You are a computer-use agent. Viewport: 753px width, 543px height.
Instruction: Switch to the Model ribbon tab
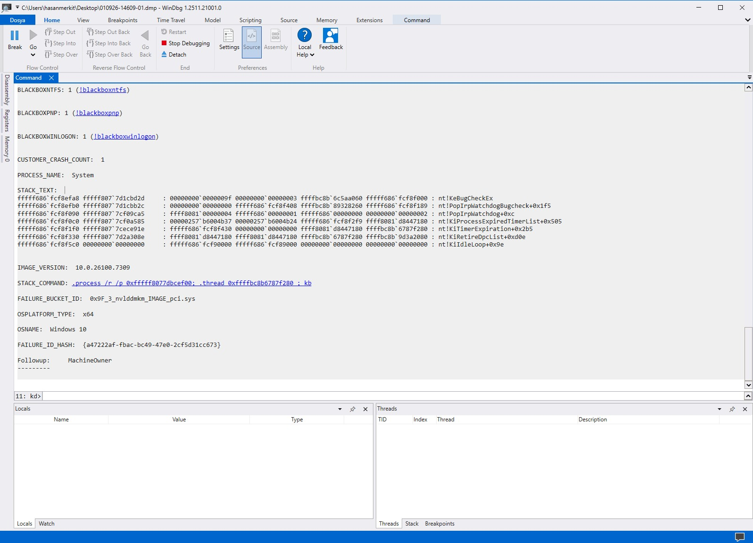point(213,20)
